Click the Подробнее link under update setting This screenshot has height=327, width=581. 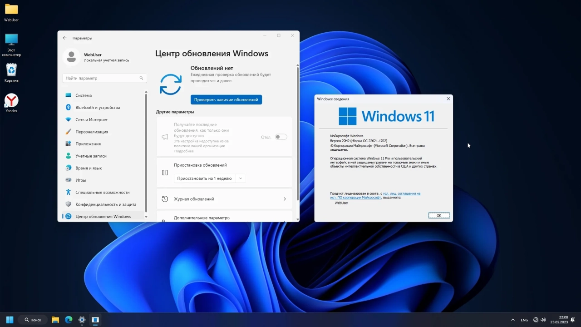click(x=183, y=151)
